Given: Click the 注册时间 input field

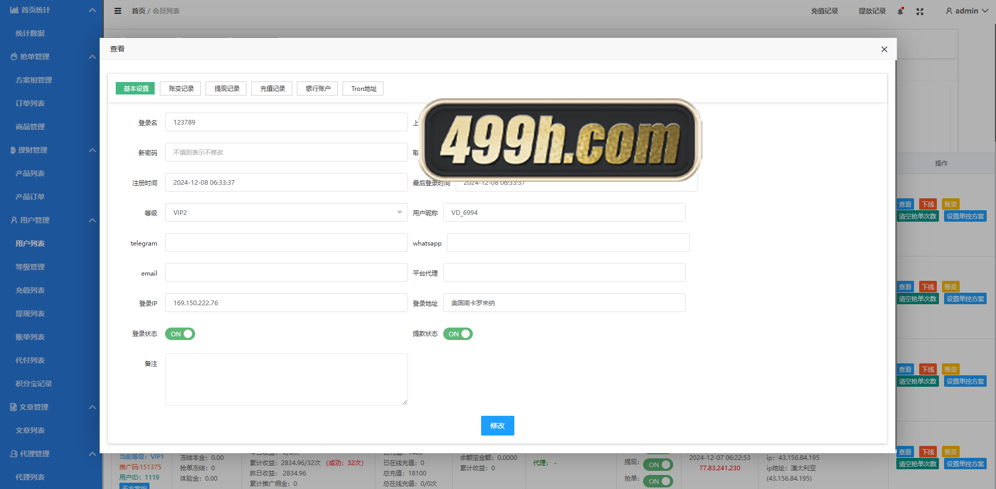Looking at the screenshot, I should pos(286,182).
